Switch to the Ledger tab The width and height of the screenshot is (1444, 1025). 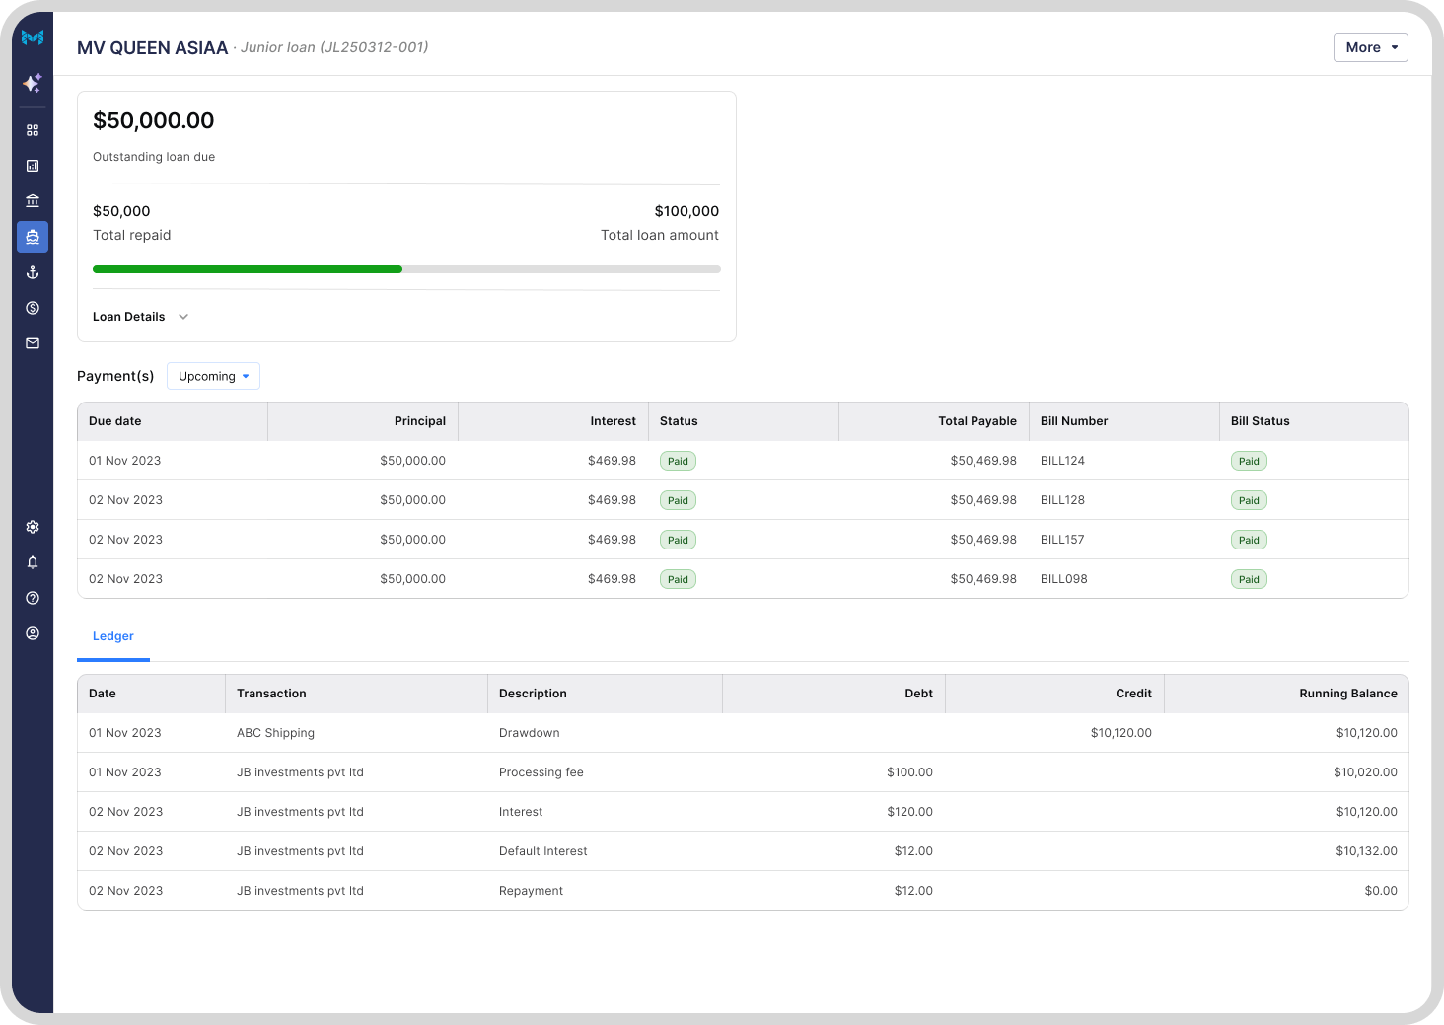112,636
